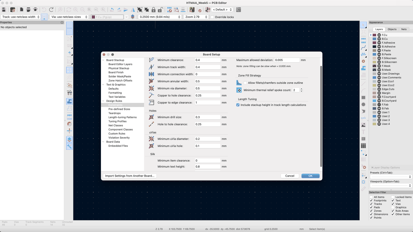Toggle visibility of F.Silkscreen layer

pyautogui.click(x=379, y=58)
